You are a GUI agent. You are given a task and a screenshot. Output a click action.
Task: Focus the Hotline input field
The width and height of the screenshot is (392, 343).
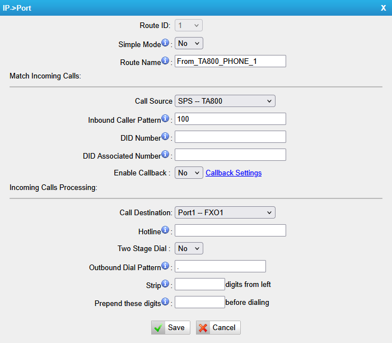[230, 231]
